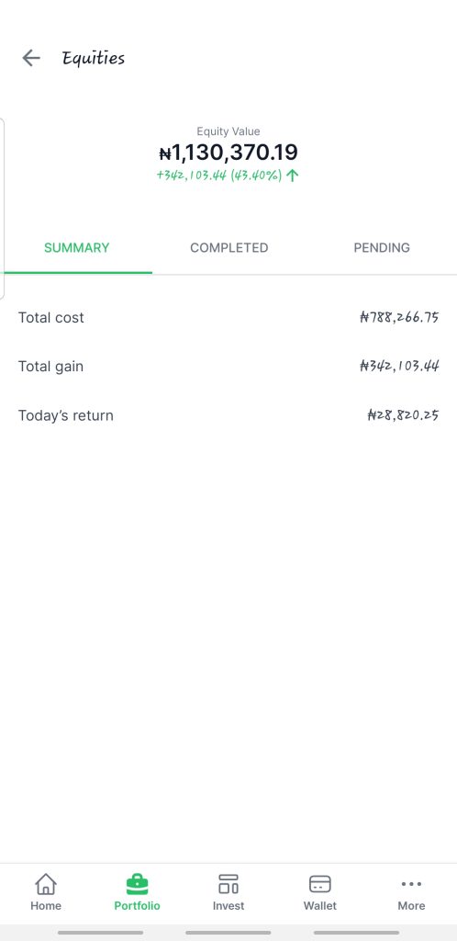Tap the Portfolio briefcase icon
This screenshot has height=941, width=457.
(137, 884)
